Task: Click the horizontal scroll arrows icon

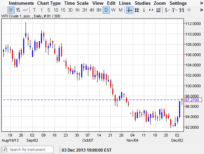Action: pyautogui.click(x=151, y=10)
